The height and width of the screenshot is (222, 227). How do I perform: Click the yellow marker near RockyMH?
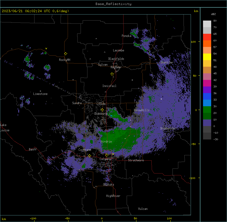[x=66, y=54]
